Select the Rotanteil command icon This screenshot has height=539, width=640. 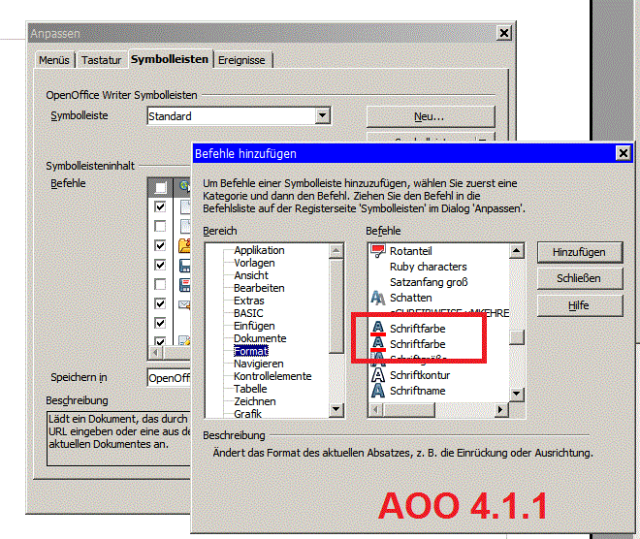(378, 251)
